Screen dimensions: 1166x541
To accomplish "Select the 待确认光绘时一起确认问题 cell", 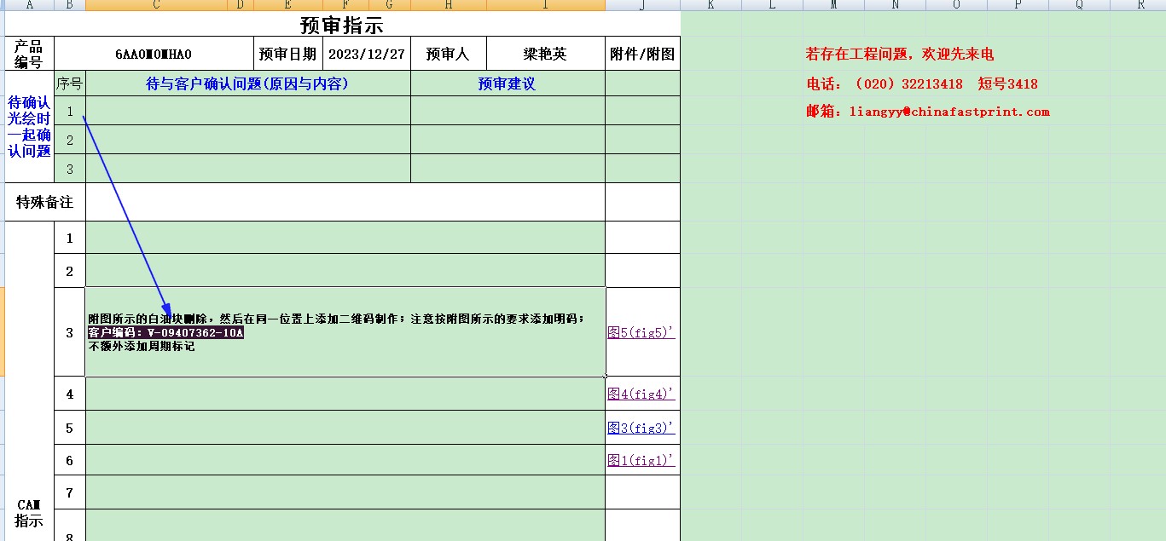I will [x=29, y=127].
